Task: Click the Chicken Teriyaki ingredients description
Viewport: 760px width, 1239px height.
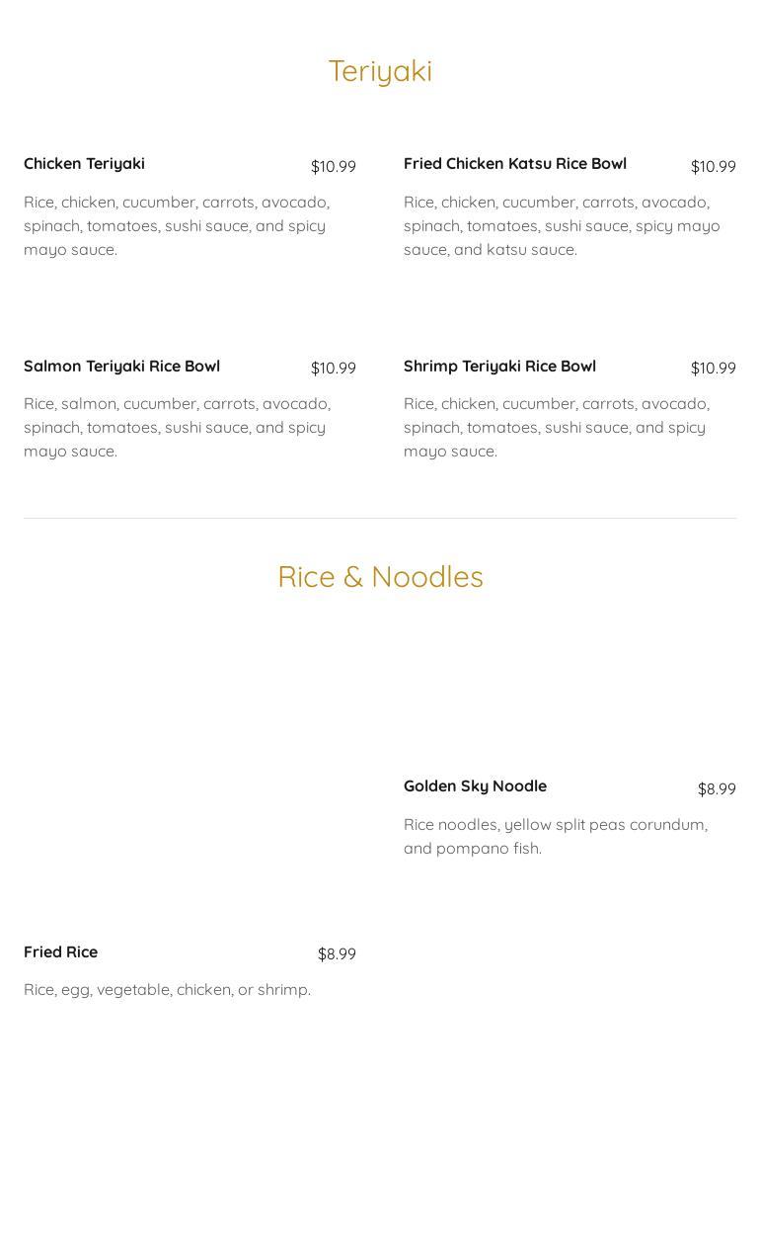Action: [177, 225]
